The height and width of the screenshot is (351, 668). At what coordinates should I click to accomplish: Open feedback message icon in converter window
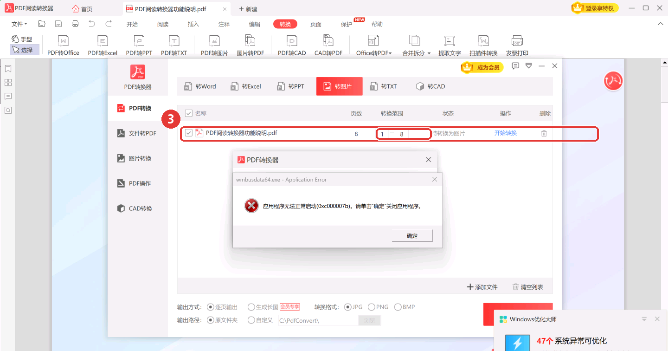coord(515,66)
